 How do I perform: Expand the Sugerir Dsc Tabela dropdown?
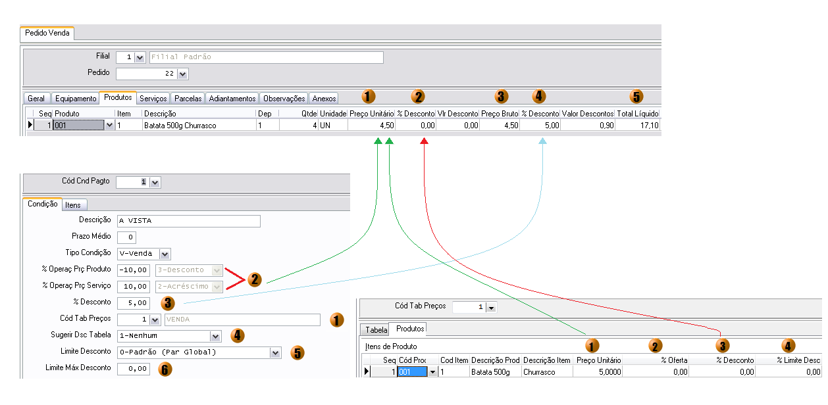pyautogui.click(x=215, y=337)
